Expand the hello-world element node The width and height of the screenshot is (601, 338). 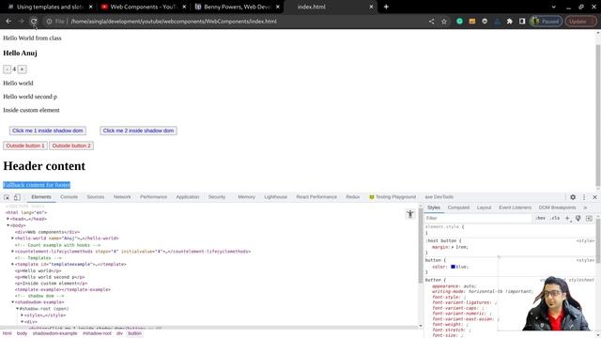pos(12,238)
